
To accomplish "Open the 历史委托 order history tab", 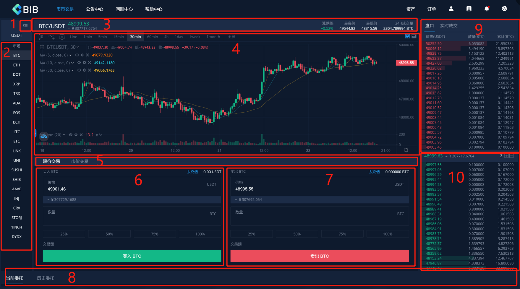I will point(45,278).
